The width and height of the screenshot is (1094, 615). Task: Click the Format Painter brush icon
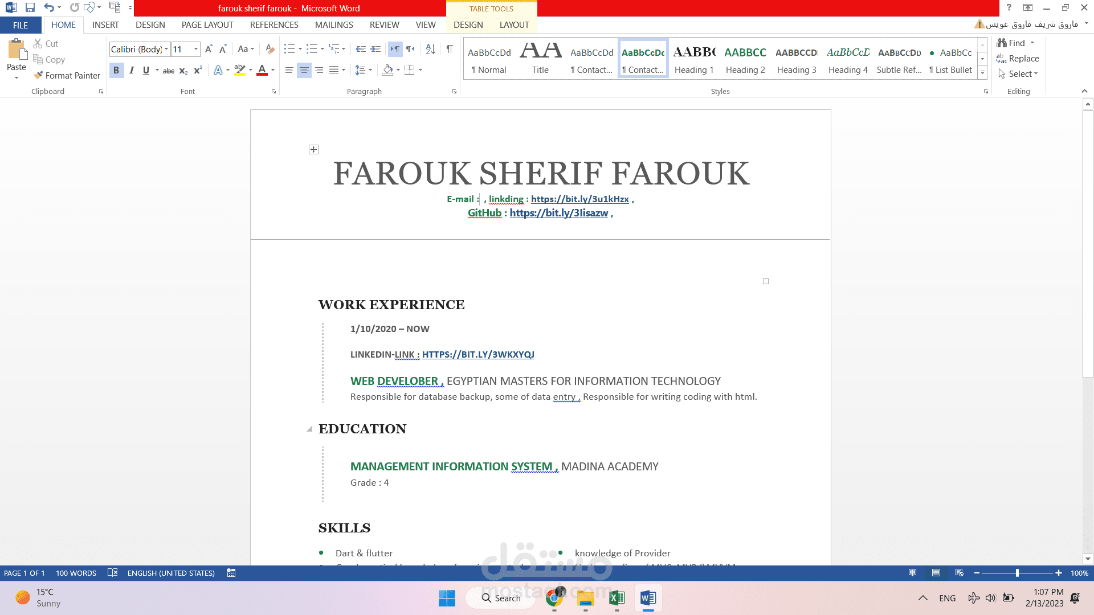pyautogui.click(x=38, y=75)
